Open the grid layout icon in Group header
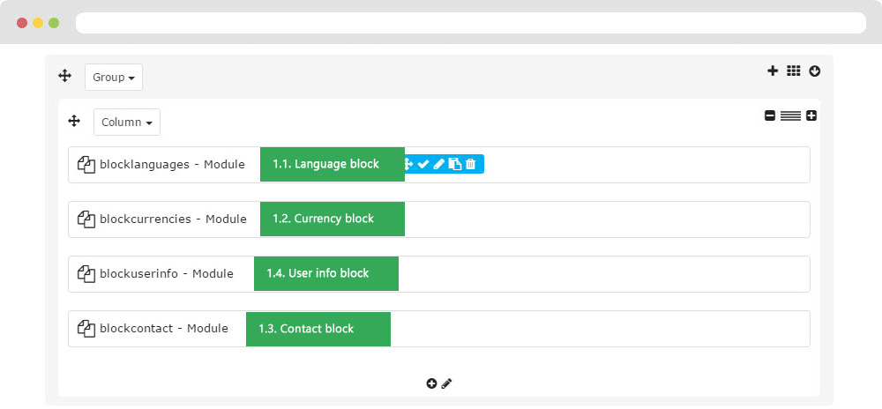Image resolution: width=882 pixels, height=409 pixels. point(793,71)
